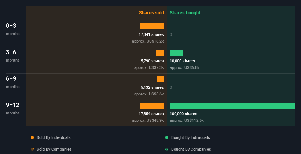Click the 3–6 months orange sold bar
The height and width of the screenshot is (154, 301).
point(159,53)
